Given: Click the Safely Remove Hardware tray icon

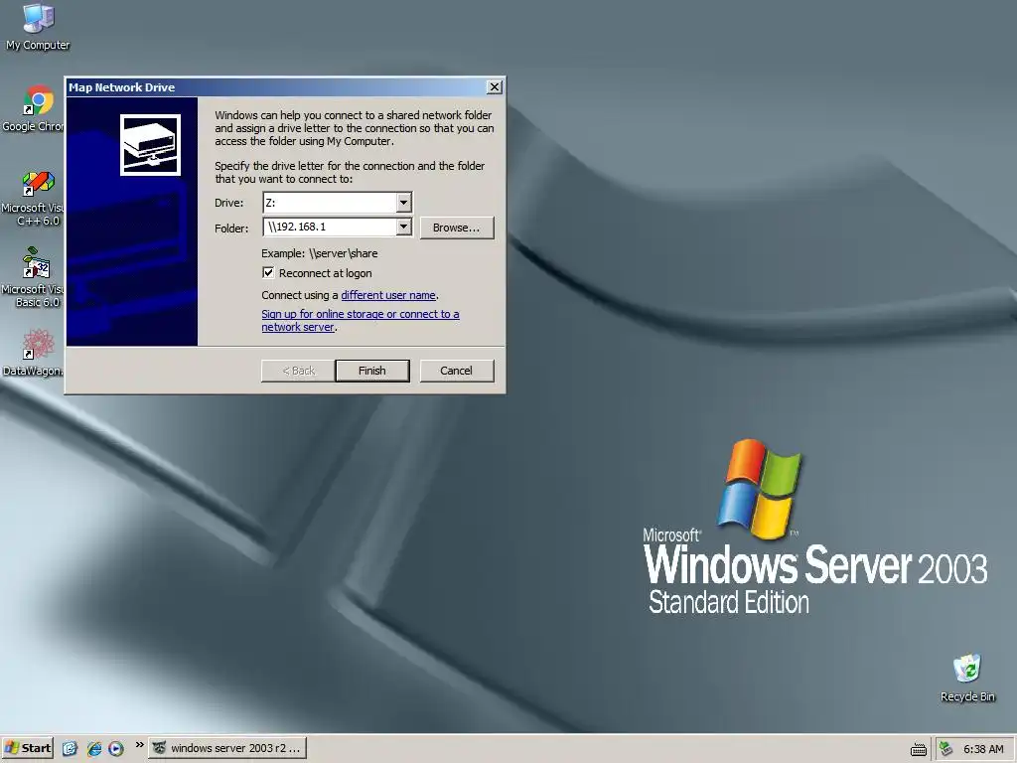Looking at the screenshot, I should [946, 749].
